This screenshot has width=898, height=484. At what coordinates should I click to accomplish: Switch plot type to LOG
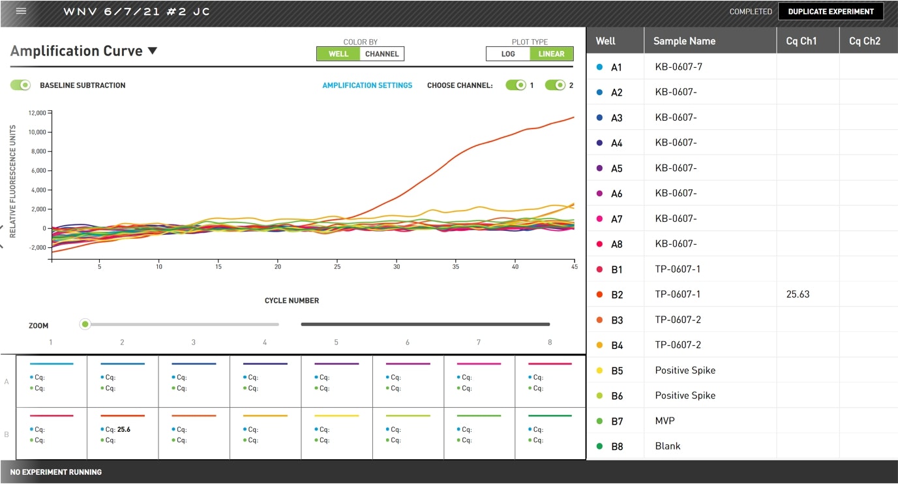(508, 54)
